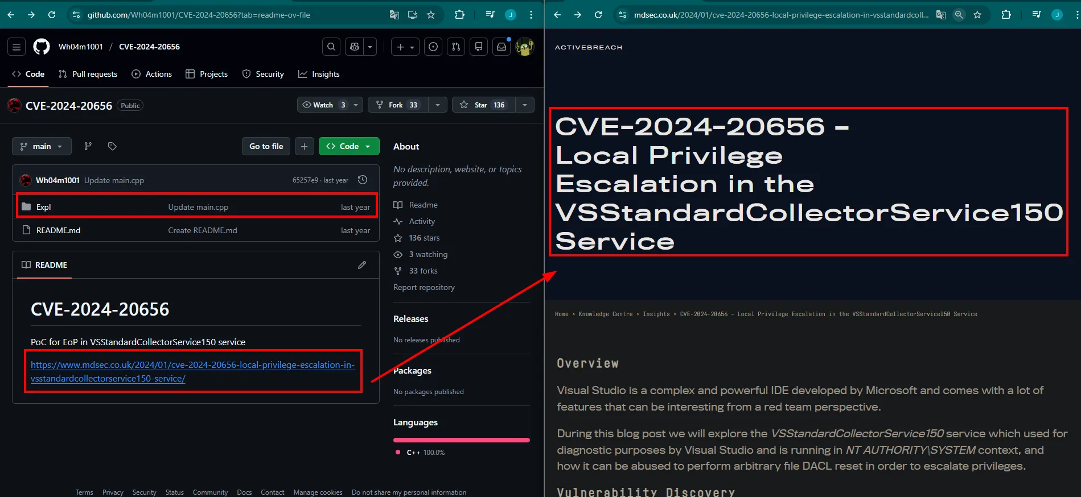Click the C++ language bar

[462, 440]
